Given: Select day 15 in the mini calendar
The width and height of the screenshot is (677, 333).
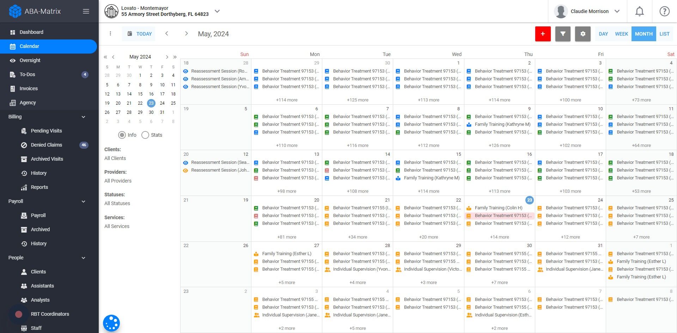Looking at the screenshot, I should click(140, 94).
